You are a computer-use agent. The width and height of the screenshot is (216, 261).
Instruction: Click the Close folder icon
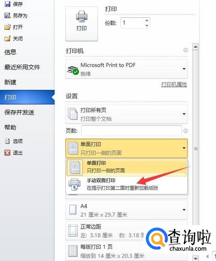click(x=8, y=38)
